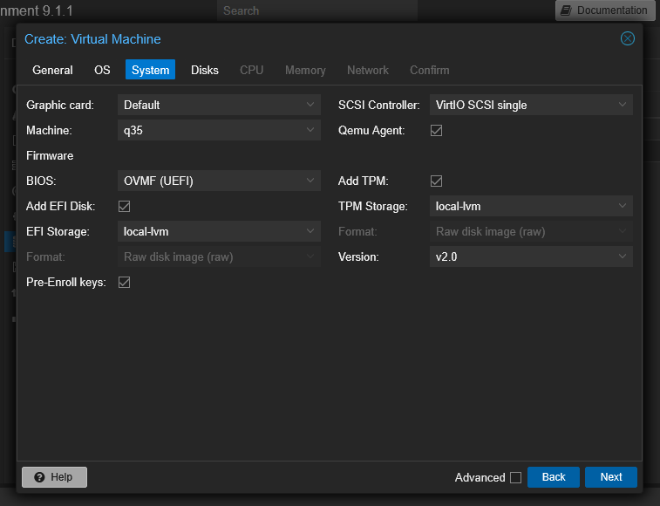This screenshot has height=506, width=660.
Task: Click the 'BIOS:' label
Action: tap(41, 181)
